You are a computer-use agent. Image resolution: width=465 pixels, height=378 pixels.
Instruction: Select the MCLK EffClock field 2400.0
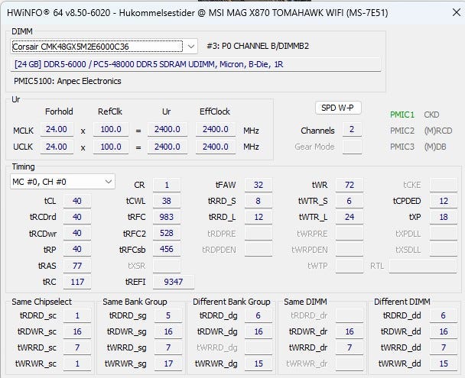point(216,129)
